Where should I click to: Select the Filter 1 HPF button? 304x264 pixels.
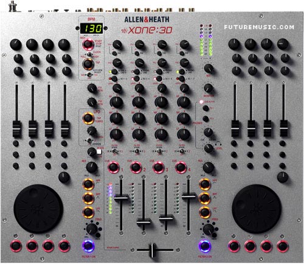(88, 184)
